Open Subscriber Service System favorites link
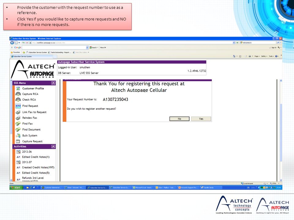Viewport: 294px width, 220px height. (x=36, y=52)
